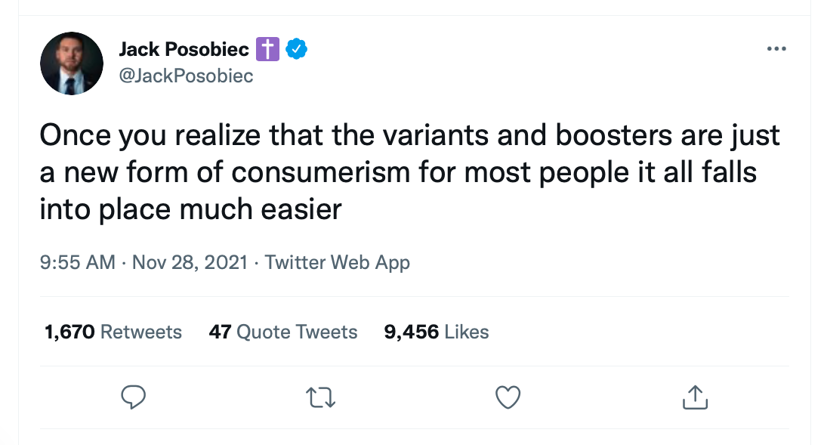Click the reply speech bubble icon
The height and width of the screenshot is (445, 827).
click(x=133, y=397)
